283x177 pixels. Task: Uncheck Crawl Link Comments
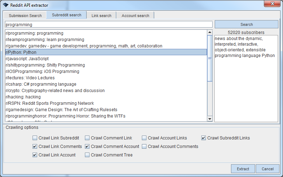tap(35, 147)
